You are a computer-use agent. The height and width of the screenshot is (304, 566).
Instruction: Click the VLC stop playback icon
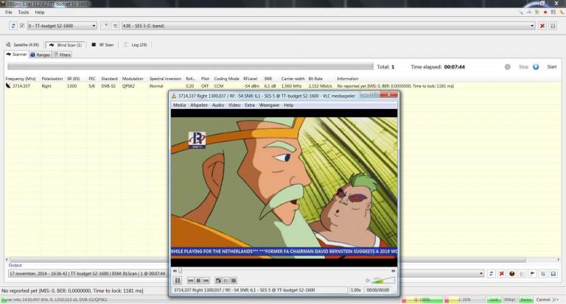pos(198,280)
